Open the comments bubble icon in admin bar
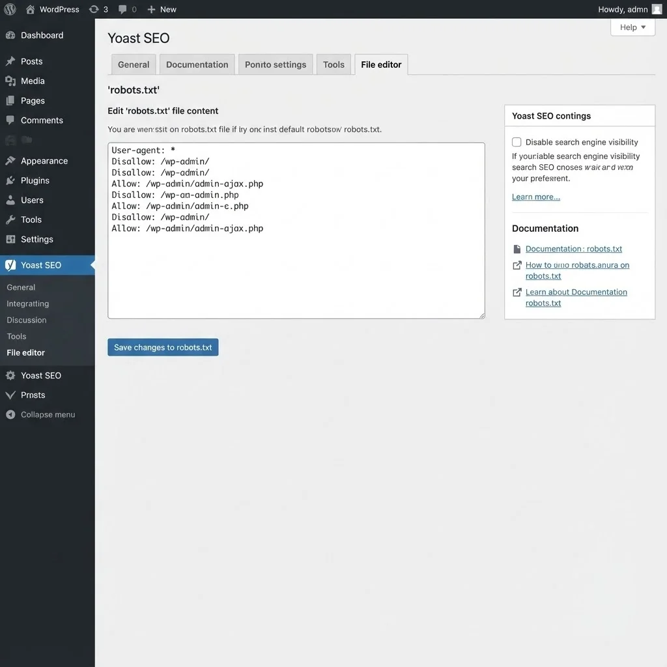The width and height of the screenshot is (667, 667). tap(122, 9)
